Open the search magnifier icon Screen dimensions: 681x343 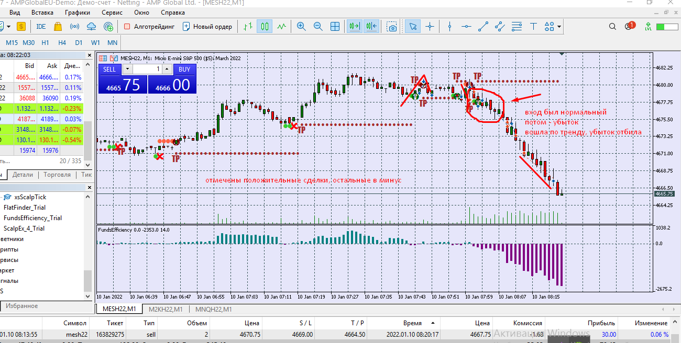pyautogui.click(x=612, y=26)
